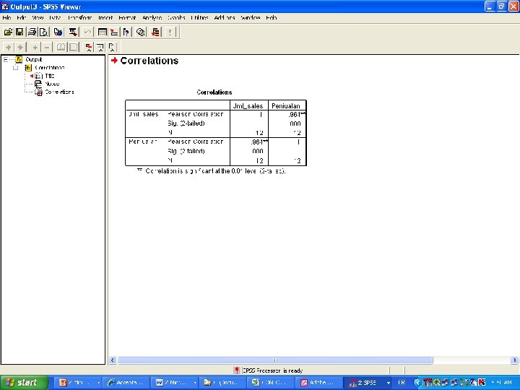
Task: Click the Hide closed-book toolbar icon
Action: point(73,47)
